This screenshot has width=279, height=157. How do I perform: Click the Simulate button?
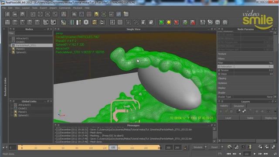(x=198, y=147)
